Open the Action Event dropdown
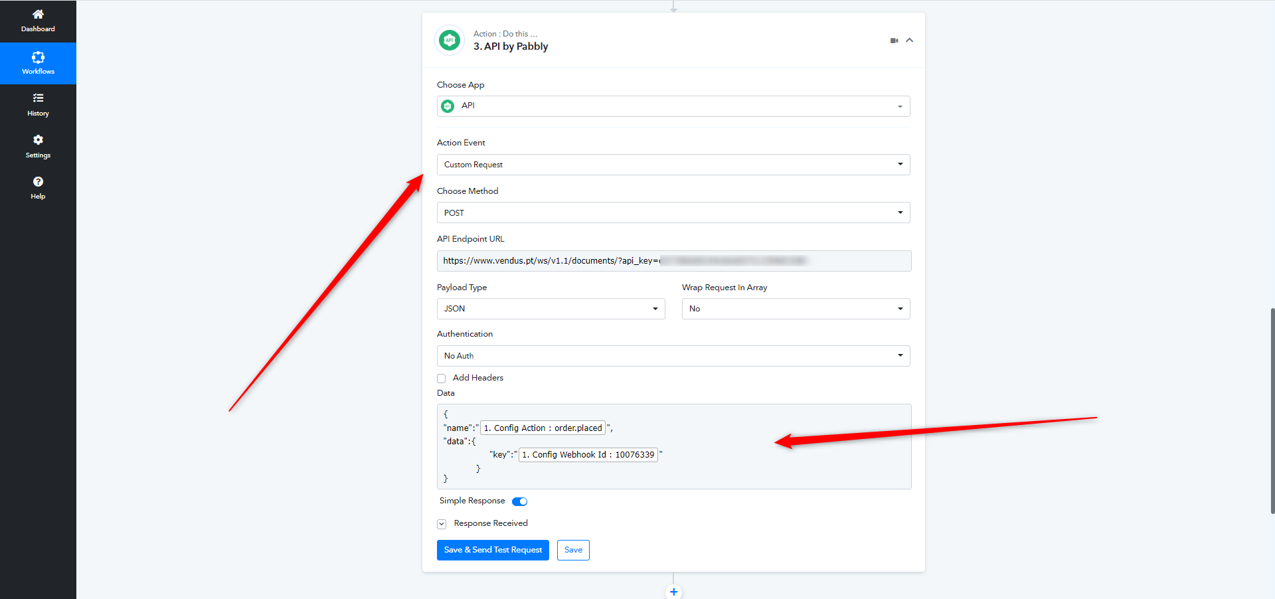 (x=673, y=165)
